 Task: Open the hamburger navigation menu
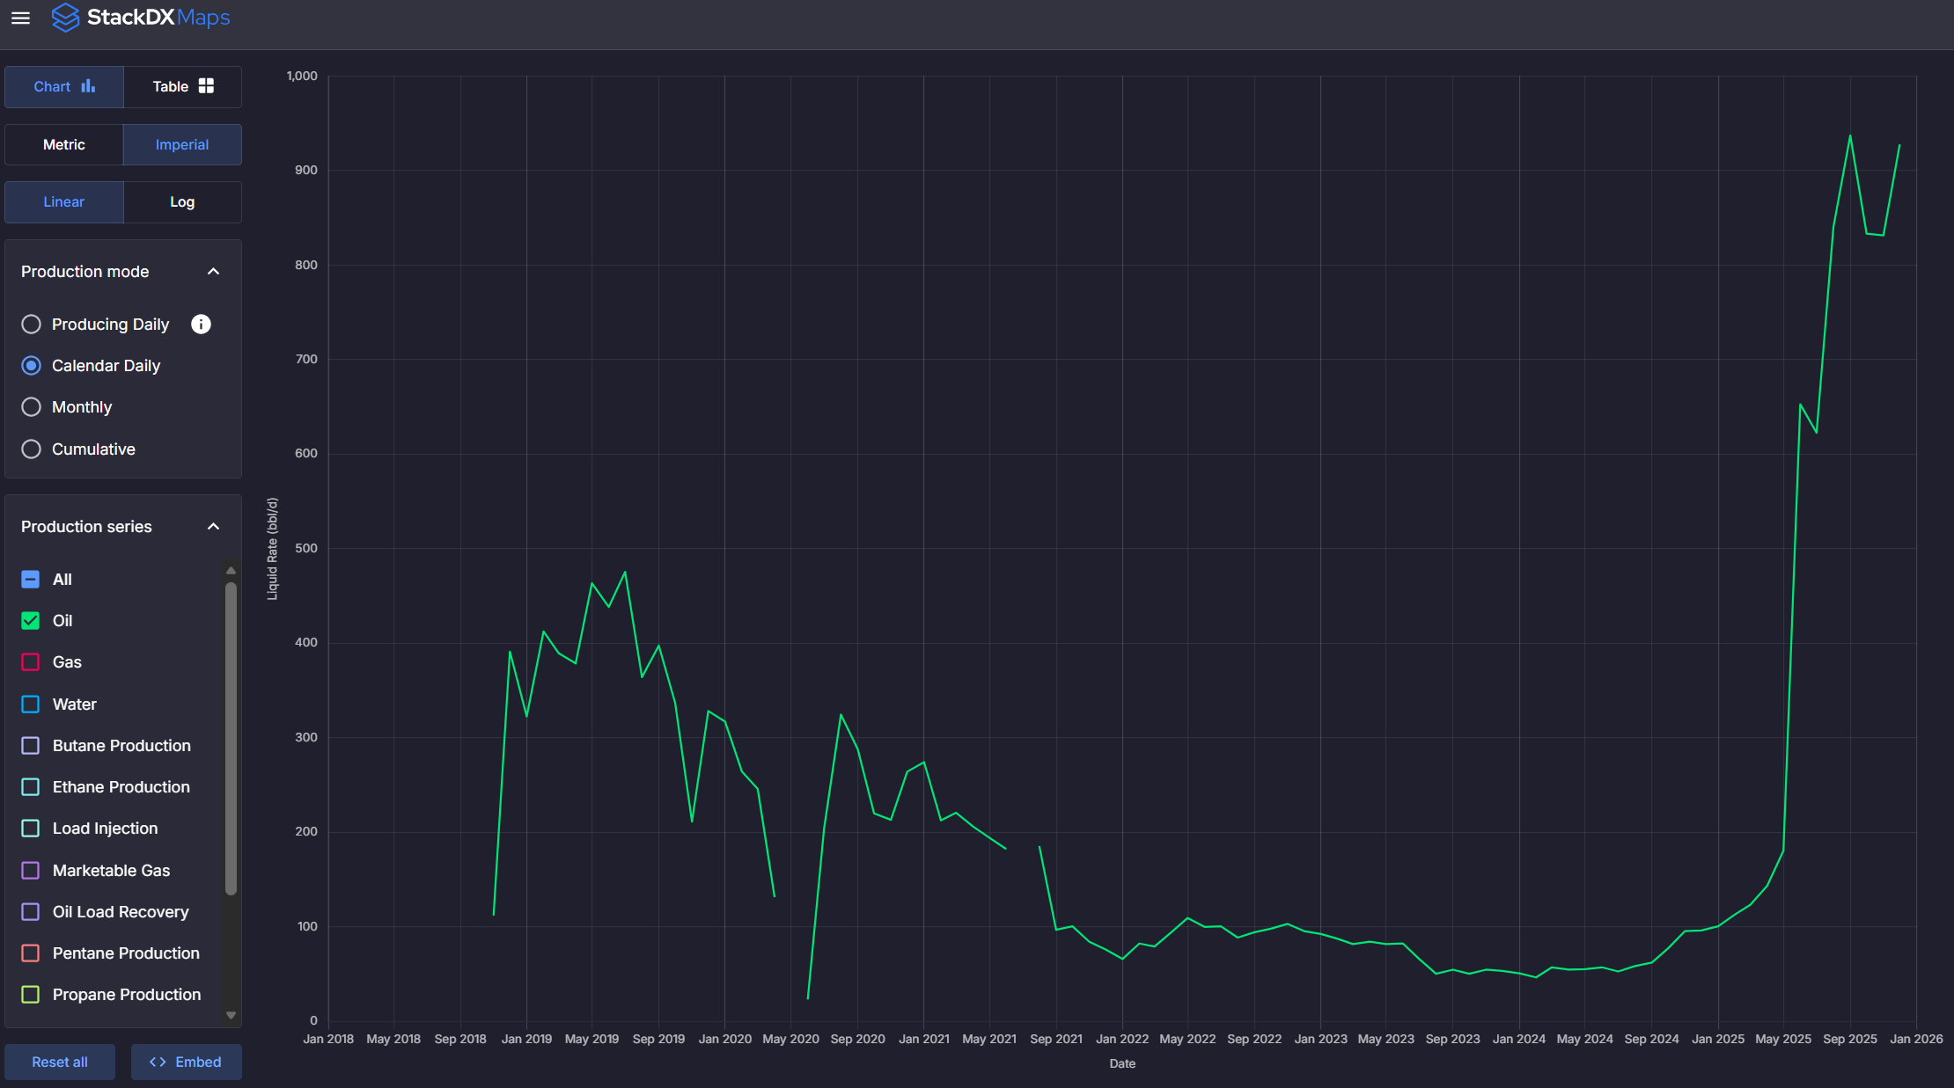point(20,18)
